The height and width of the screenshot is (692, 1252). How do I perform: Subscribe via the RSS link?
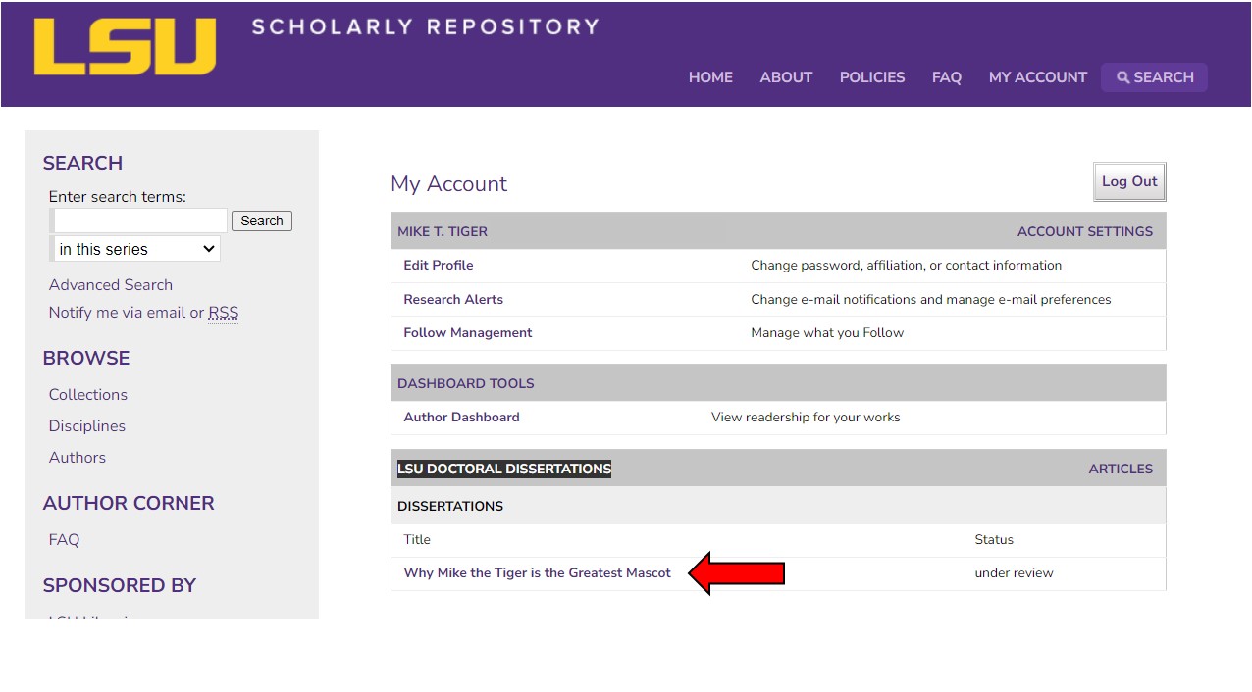pyautogui.click(x=223, y=312)
